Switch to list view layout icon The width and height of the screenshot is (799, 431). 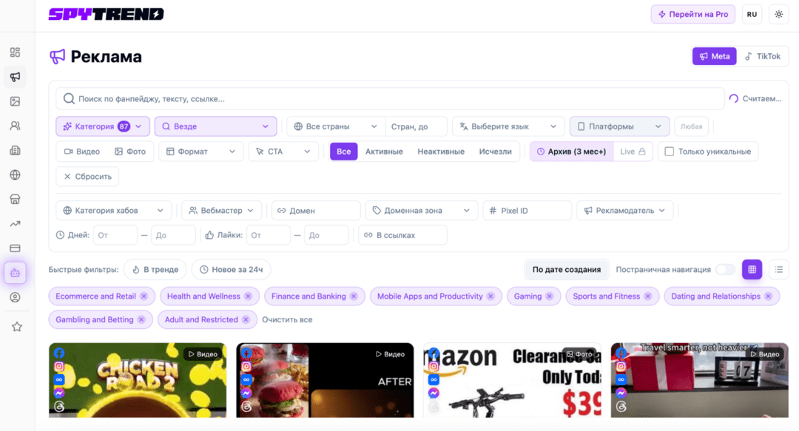(778, 270)
